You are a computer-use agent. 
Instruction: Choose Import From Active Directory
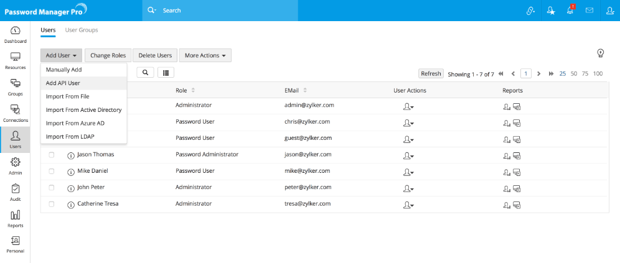pos(83,109)
